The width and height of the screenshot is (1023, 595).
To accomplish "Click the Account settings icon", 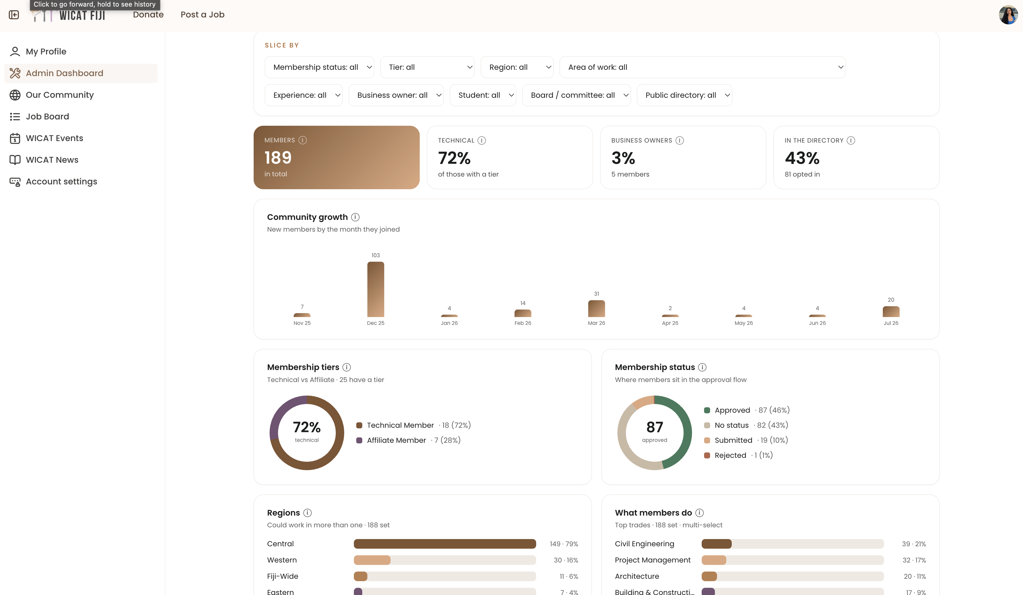I will coord(15,182).
